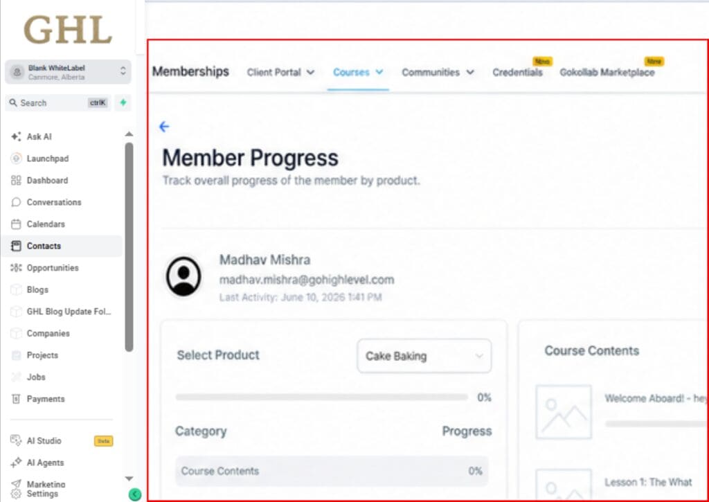Image resolution: width=709 pixels, height=502 pixels.
Task: Collapse sidebar with green arrow button
Action: point(135,495)
